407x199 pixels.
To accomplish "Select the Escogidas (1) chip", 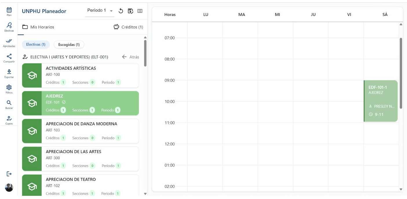I will pyautogui.click(x=69, y=45).
